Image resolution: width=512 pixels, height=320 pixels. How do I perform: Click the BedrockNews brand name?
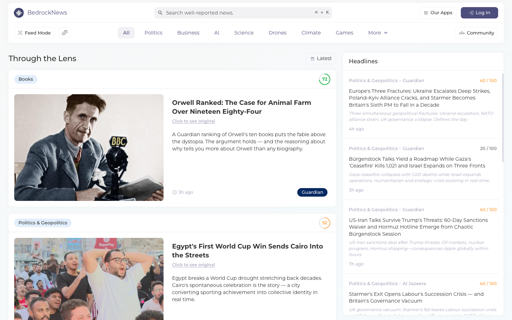pos(47,13)
